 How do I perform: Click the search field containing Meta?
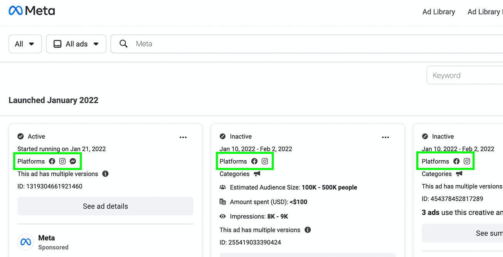(x=307, y=44)
